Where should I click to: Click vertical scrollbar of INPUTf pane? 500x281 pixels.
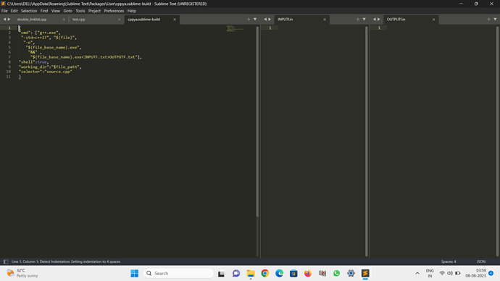pyautogui.click(x=367, y=141)
